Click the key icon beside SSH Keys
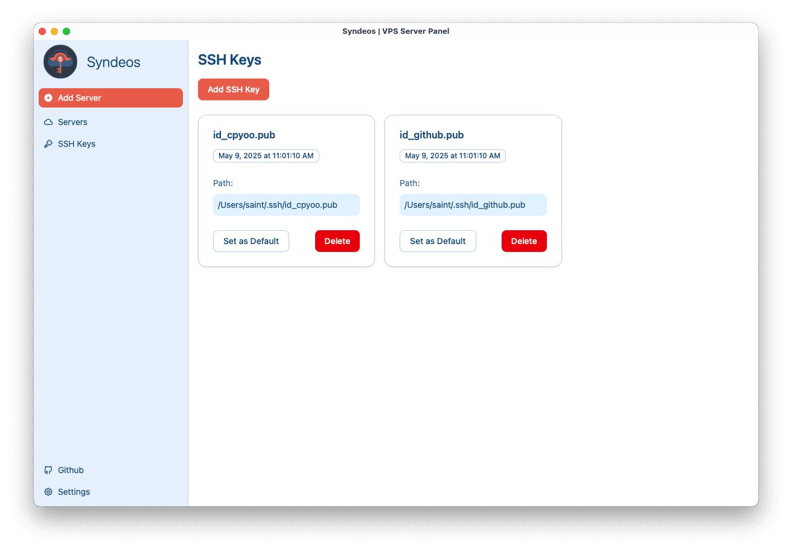This screenshot has width=792, height=551. click(48, 144)
